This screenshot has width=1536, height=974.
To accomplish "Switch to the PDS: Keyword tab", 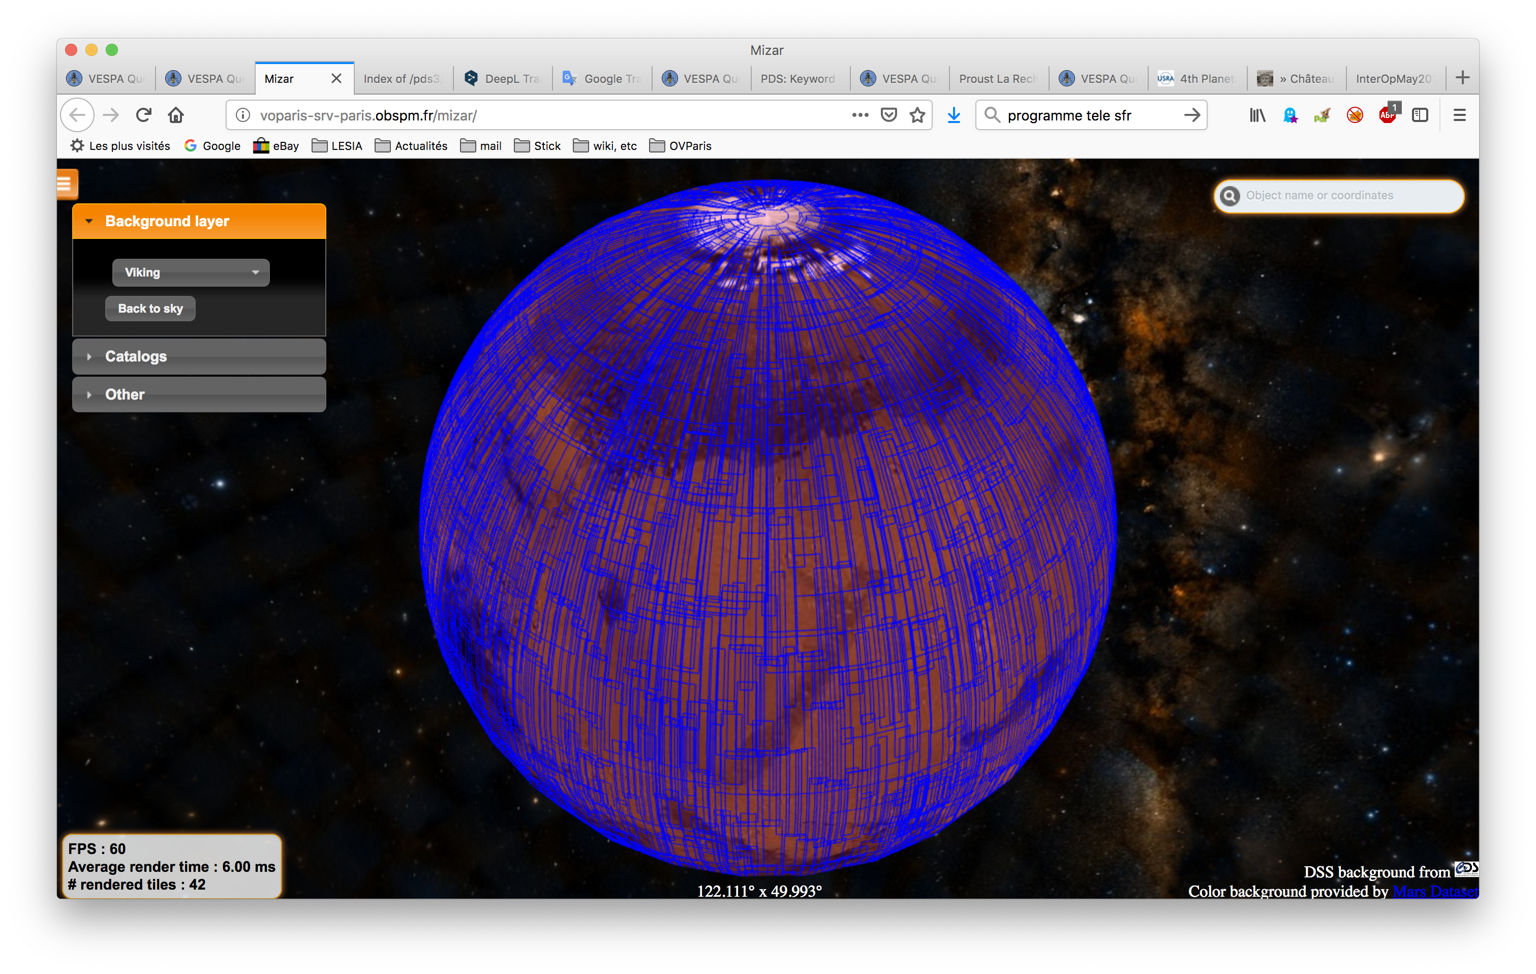I will 800,78.
